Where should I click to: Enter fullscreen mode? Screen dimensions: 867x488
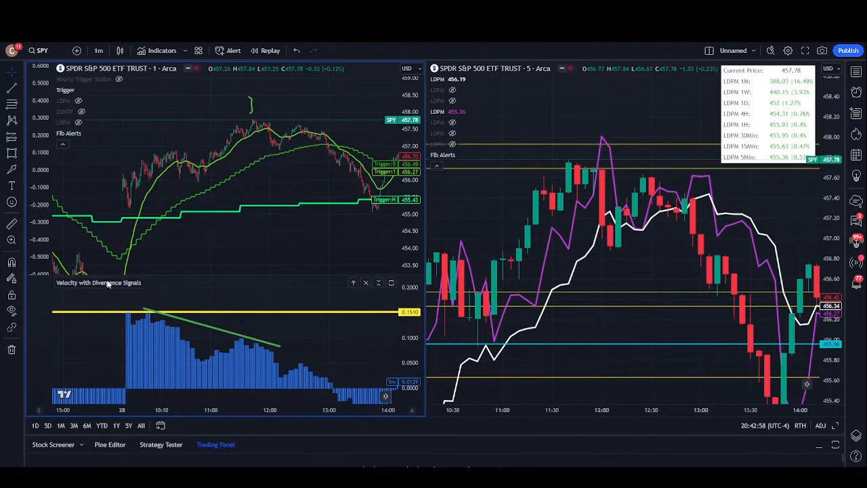click(x=805, y=51)
